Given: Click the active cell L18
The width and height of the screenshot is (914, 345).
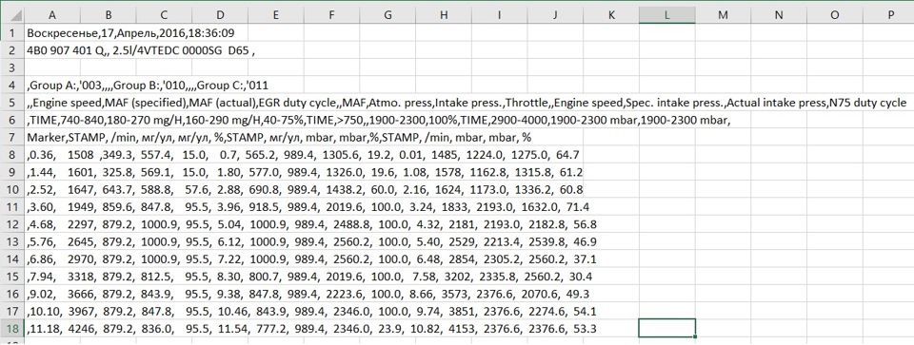Looking at the screenshot, I should [666, 329].
